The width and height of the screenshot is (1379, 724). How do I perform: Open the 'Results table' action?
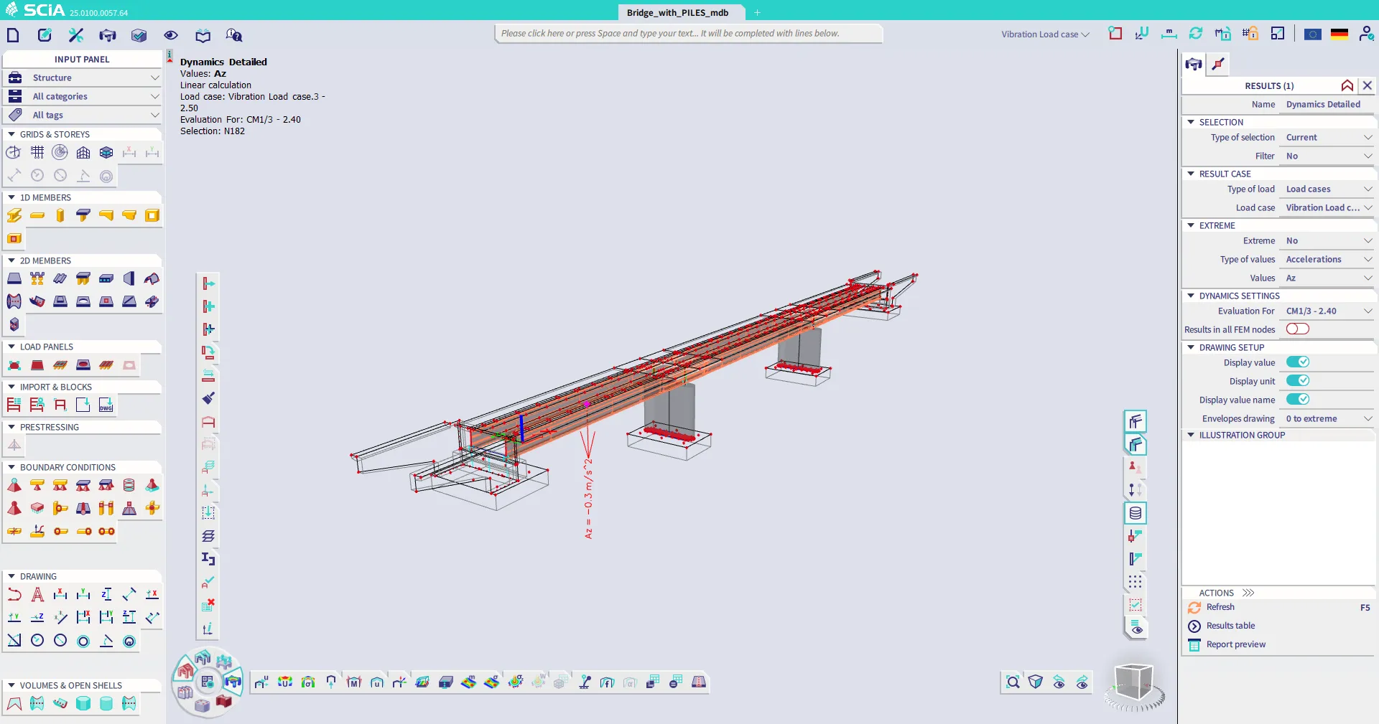coord(1230,626)
